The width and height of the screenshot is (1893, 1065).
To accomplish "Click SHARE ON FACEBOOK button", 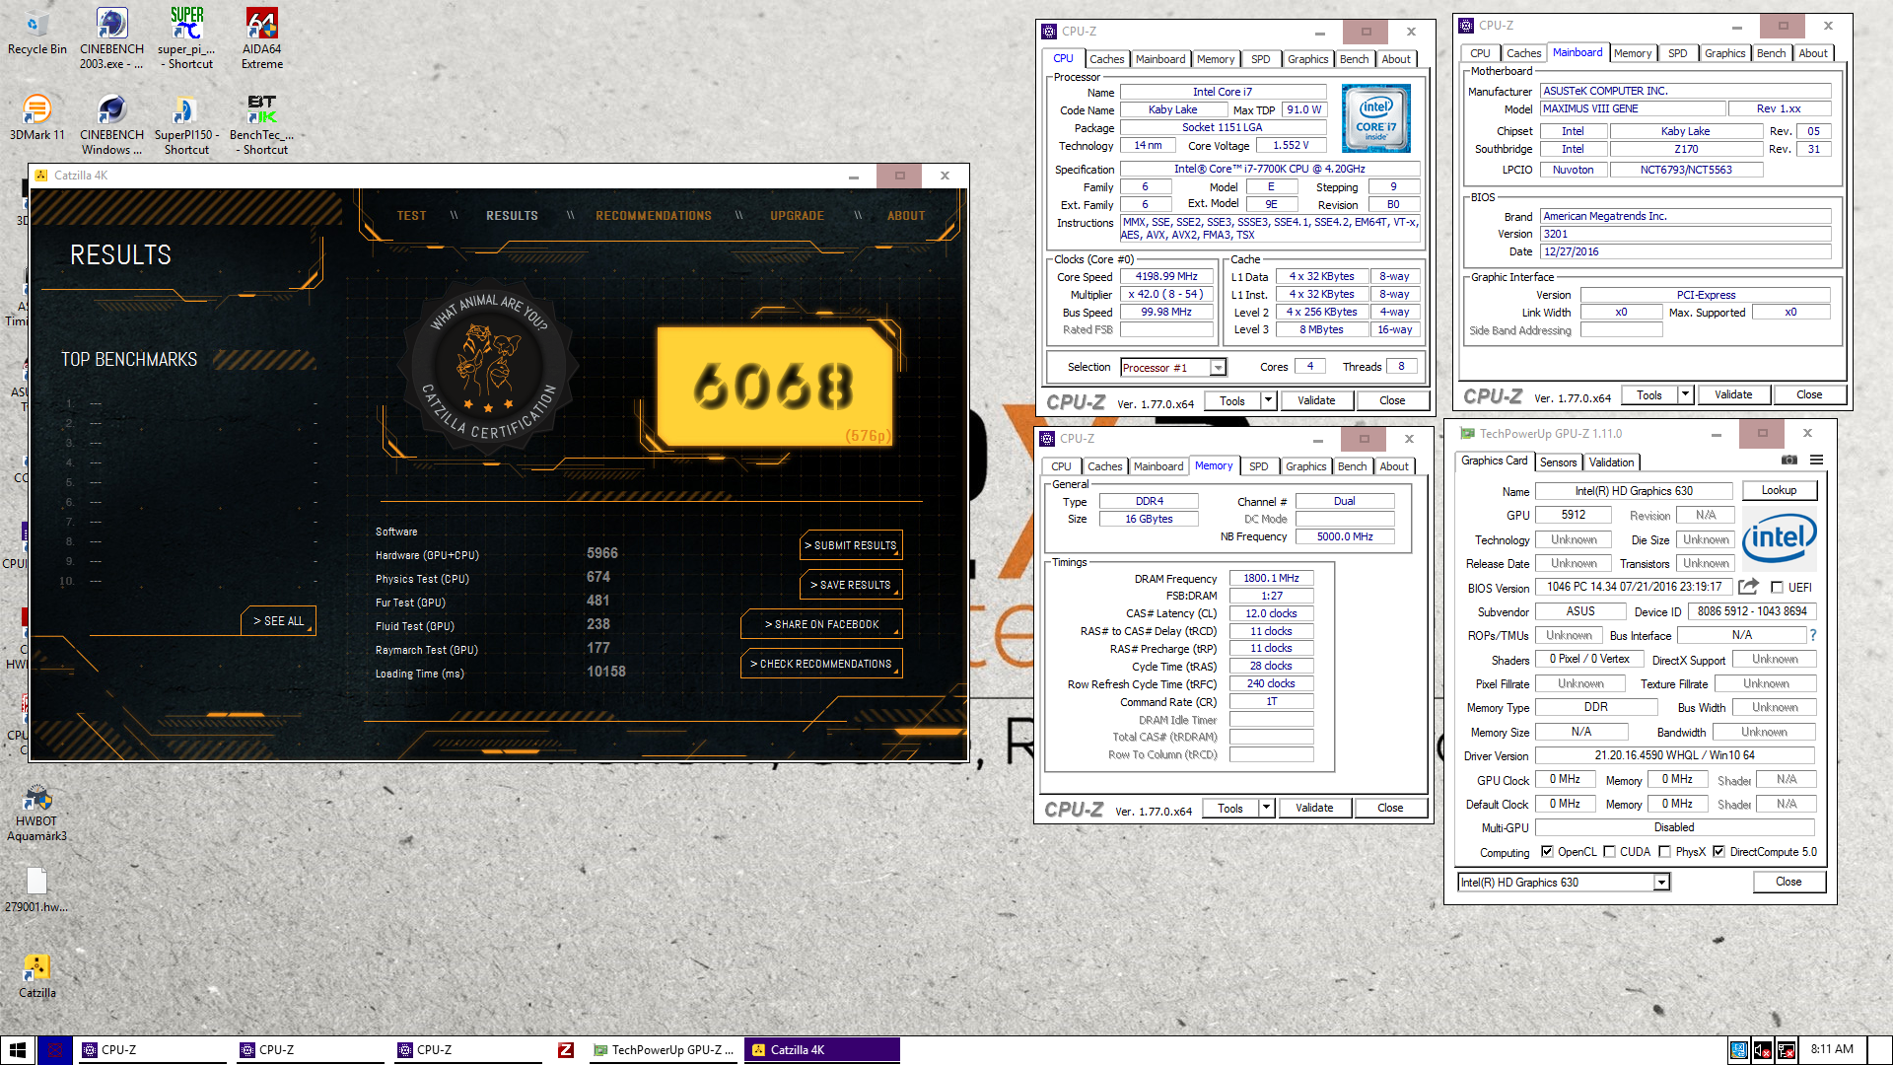I will [x=821, y=624].
